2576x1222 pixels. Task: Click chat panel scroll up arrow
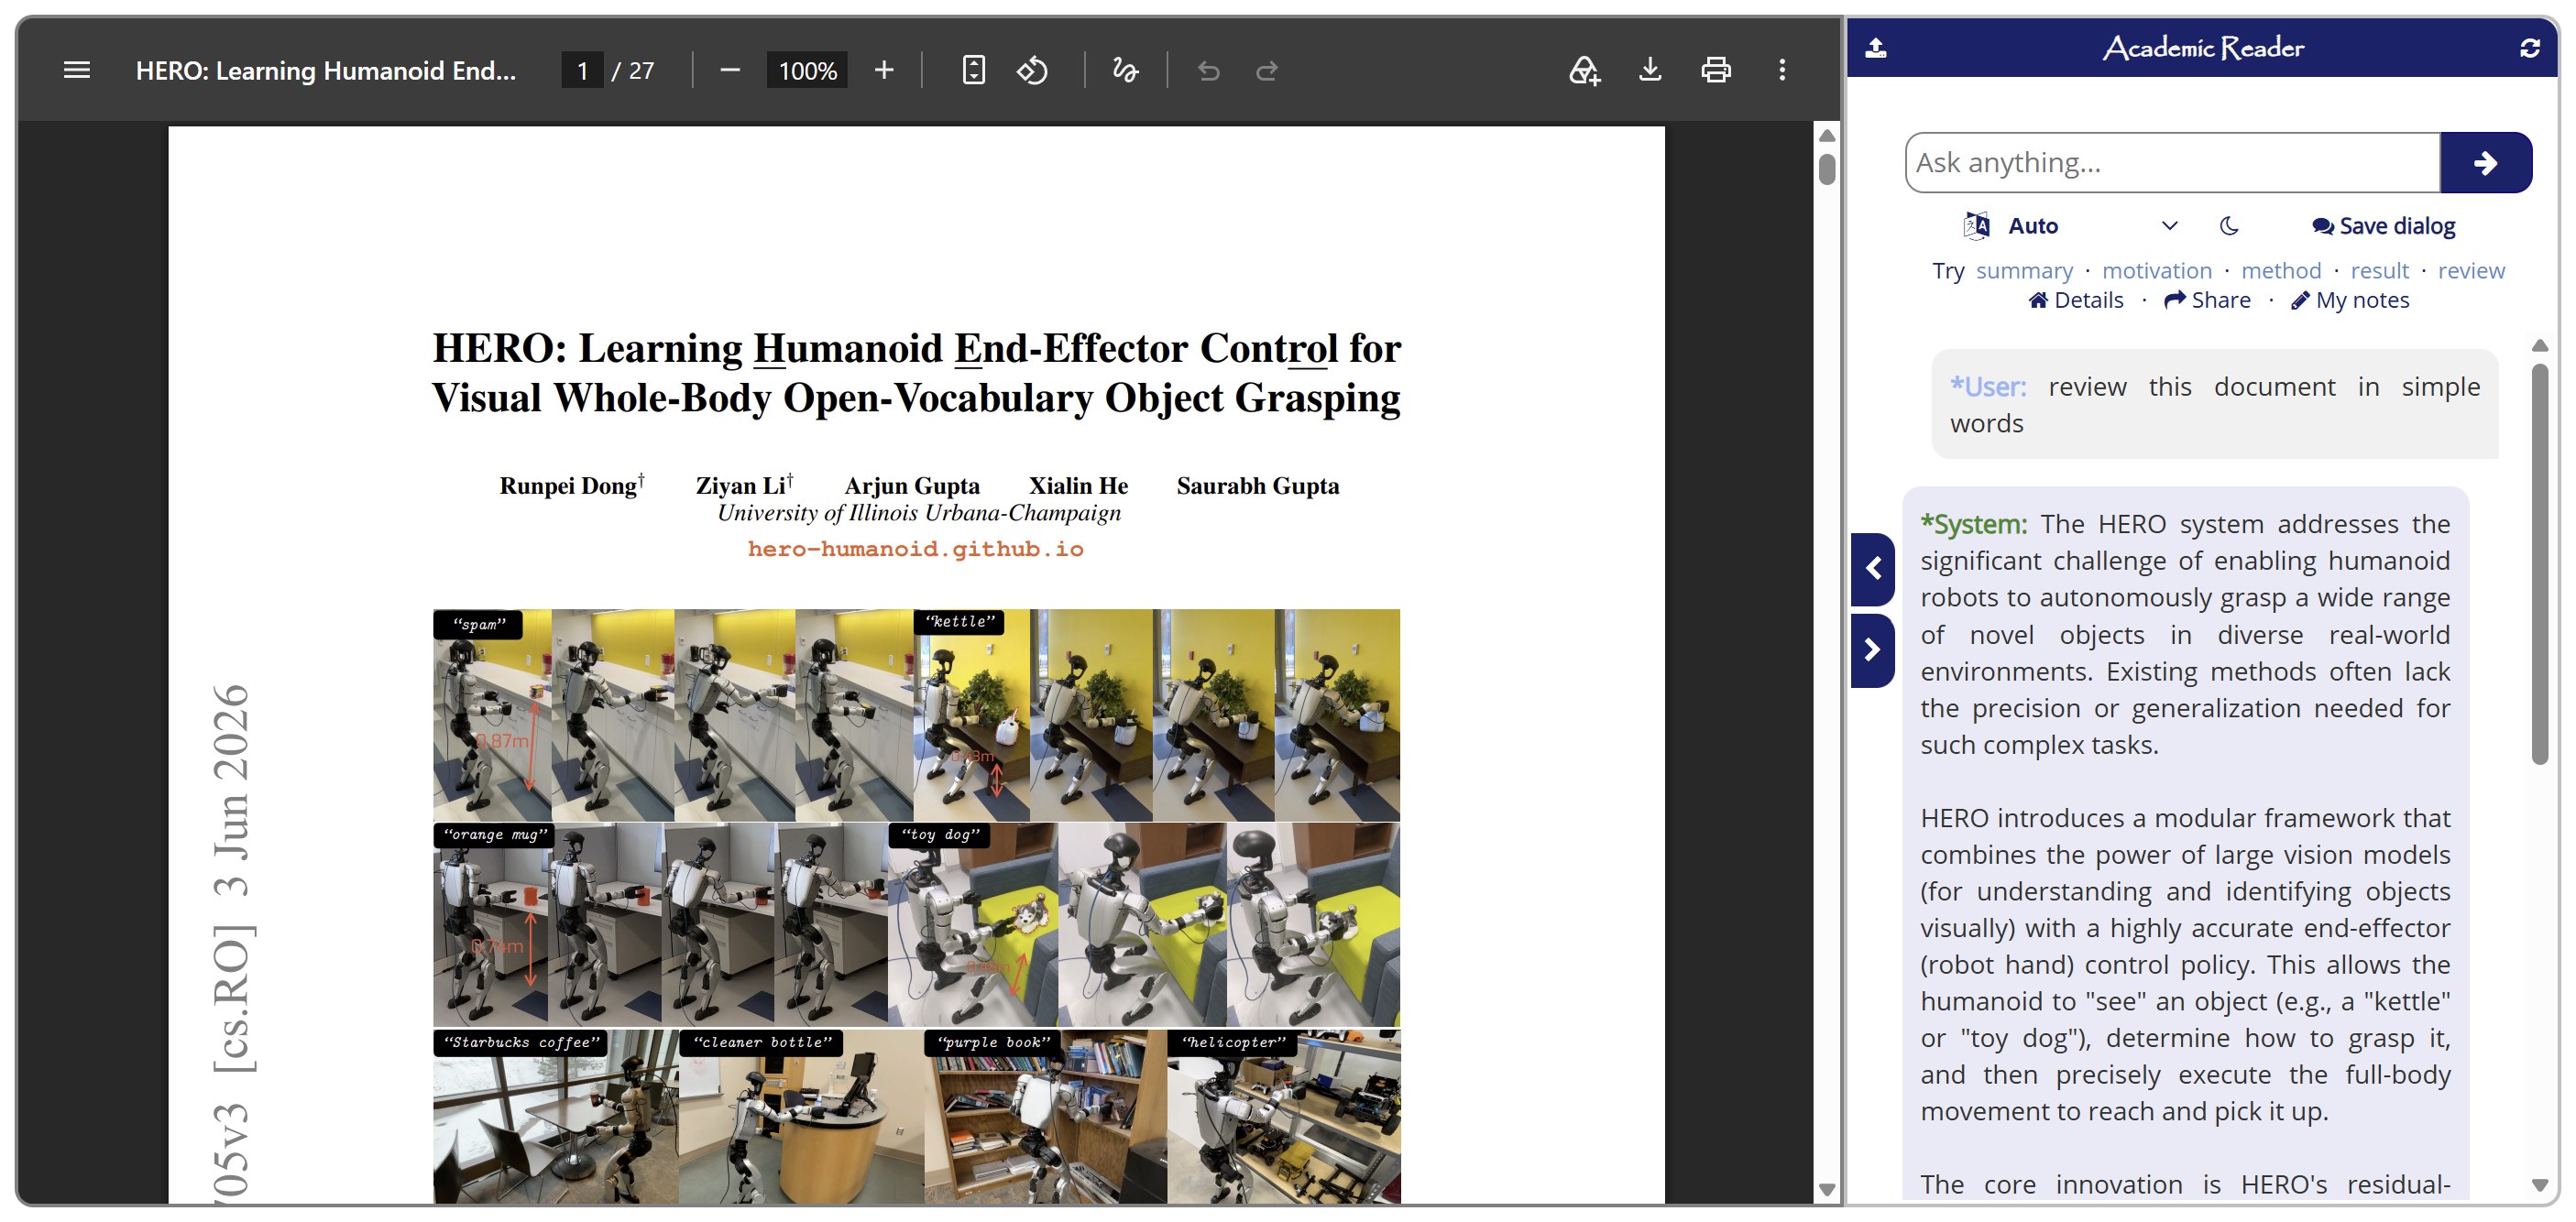2539,345
